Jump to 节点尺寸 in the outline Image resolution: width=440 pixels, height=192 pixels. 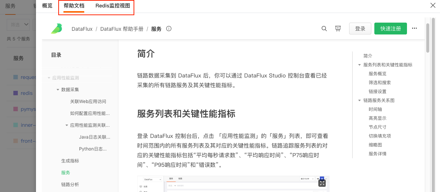[377, 127]
